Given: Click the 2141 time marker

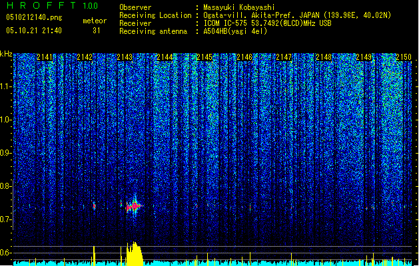Looking at the screenshot, I should (45, 57).
